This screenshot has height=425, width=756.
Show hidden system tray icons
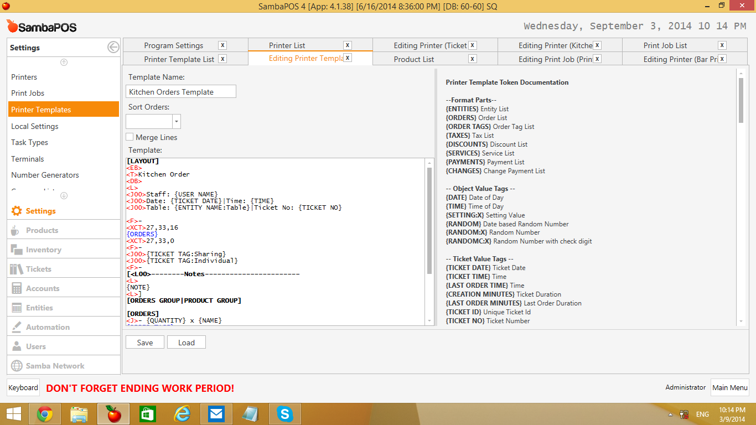[671, 414]
